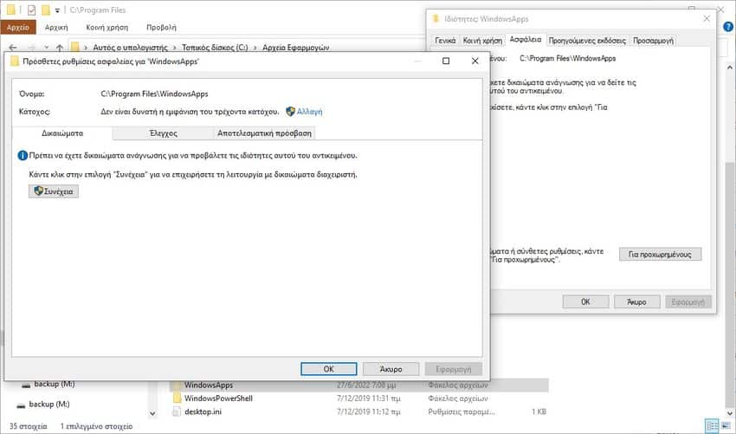Click Άκυρο in the properties dialog
This screenshot has width=736, height=434.
point(637,302)
